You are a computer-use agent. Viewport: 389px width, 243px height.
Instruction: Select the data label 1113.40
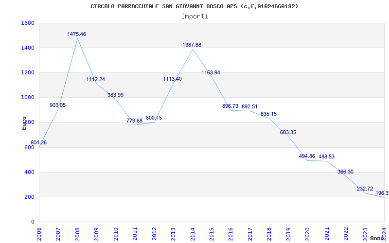[x=173, y=79]
